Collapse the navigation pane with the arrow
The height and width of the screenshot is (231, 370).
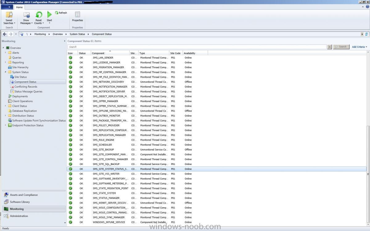65,41
